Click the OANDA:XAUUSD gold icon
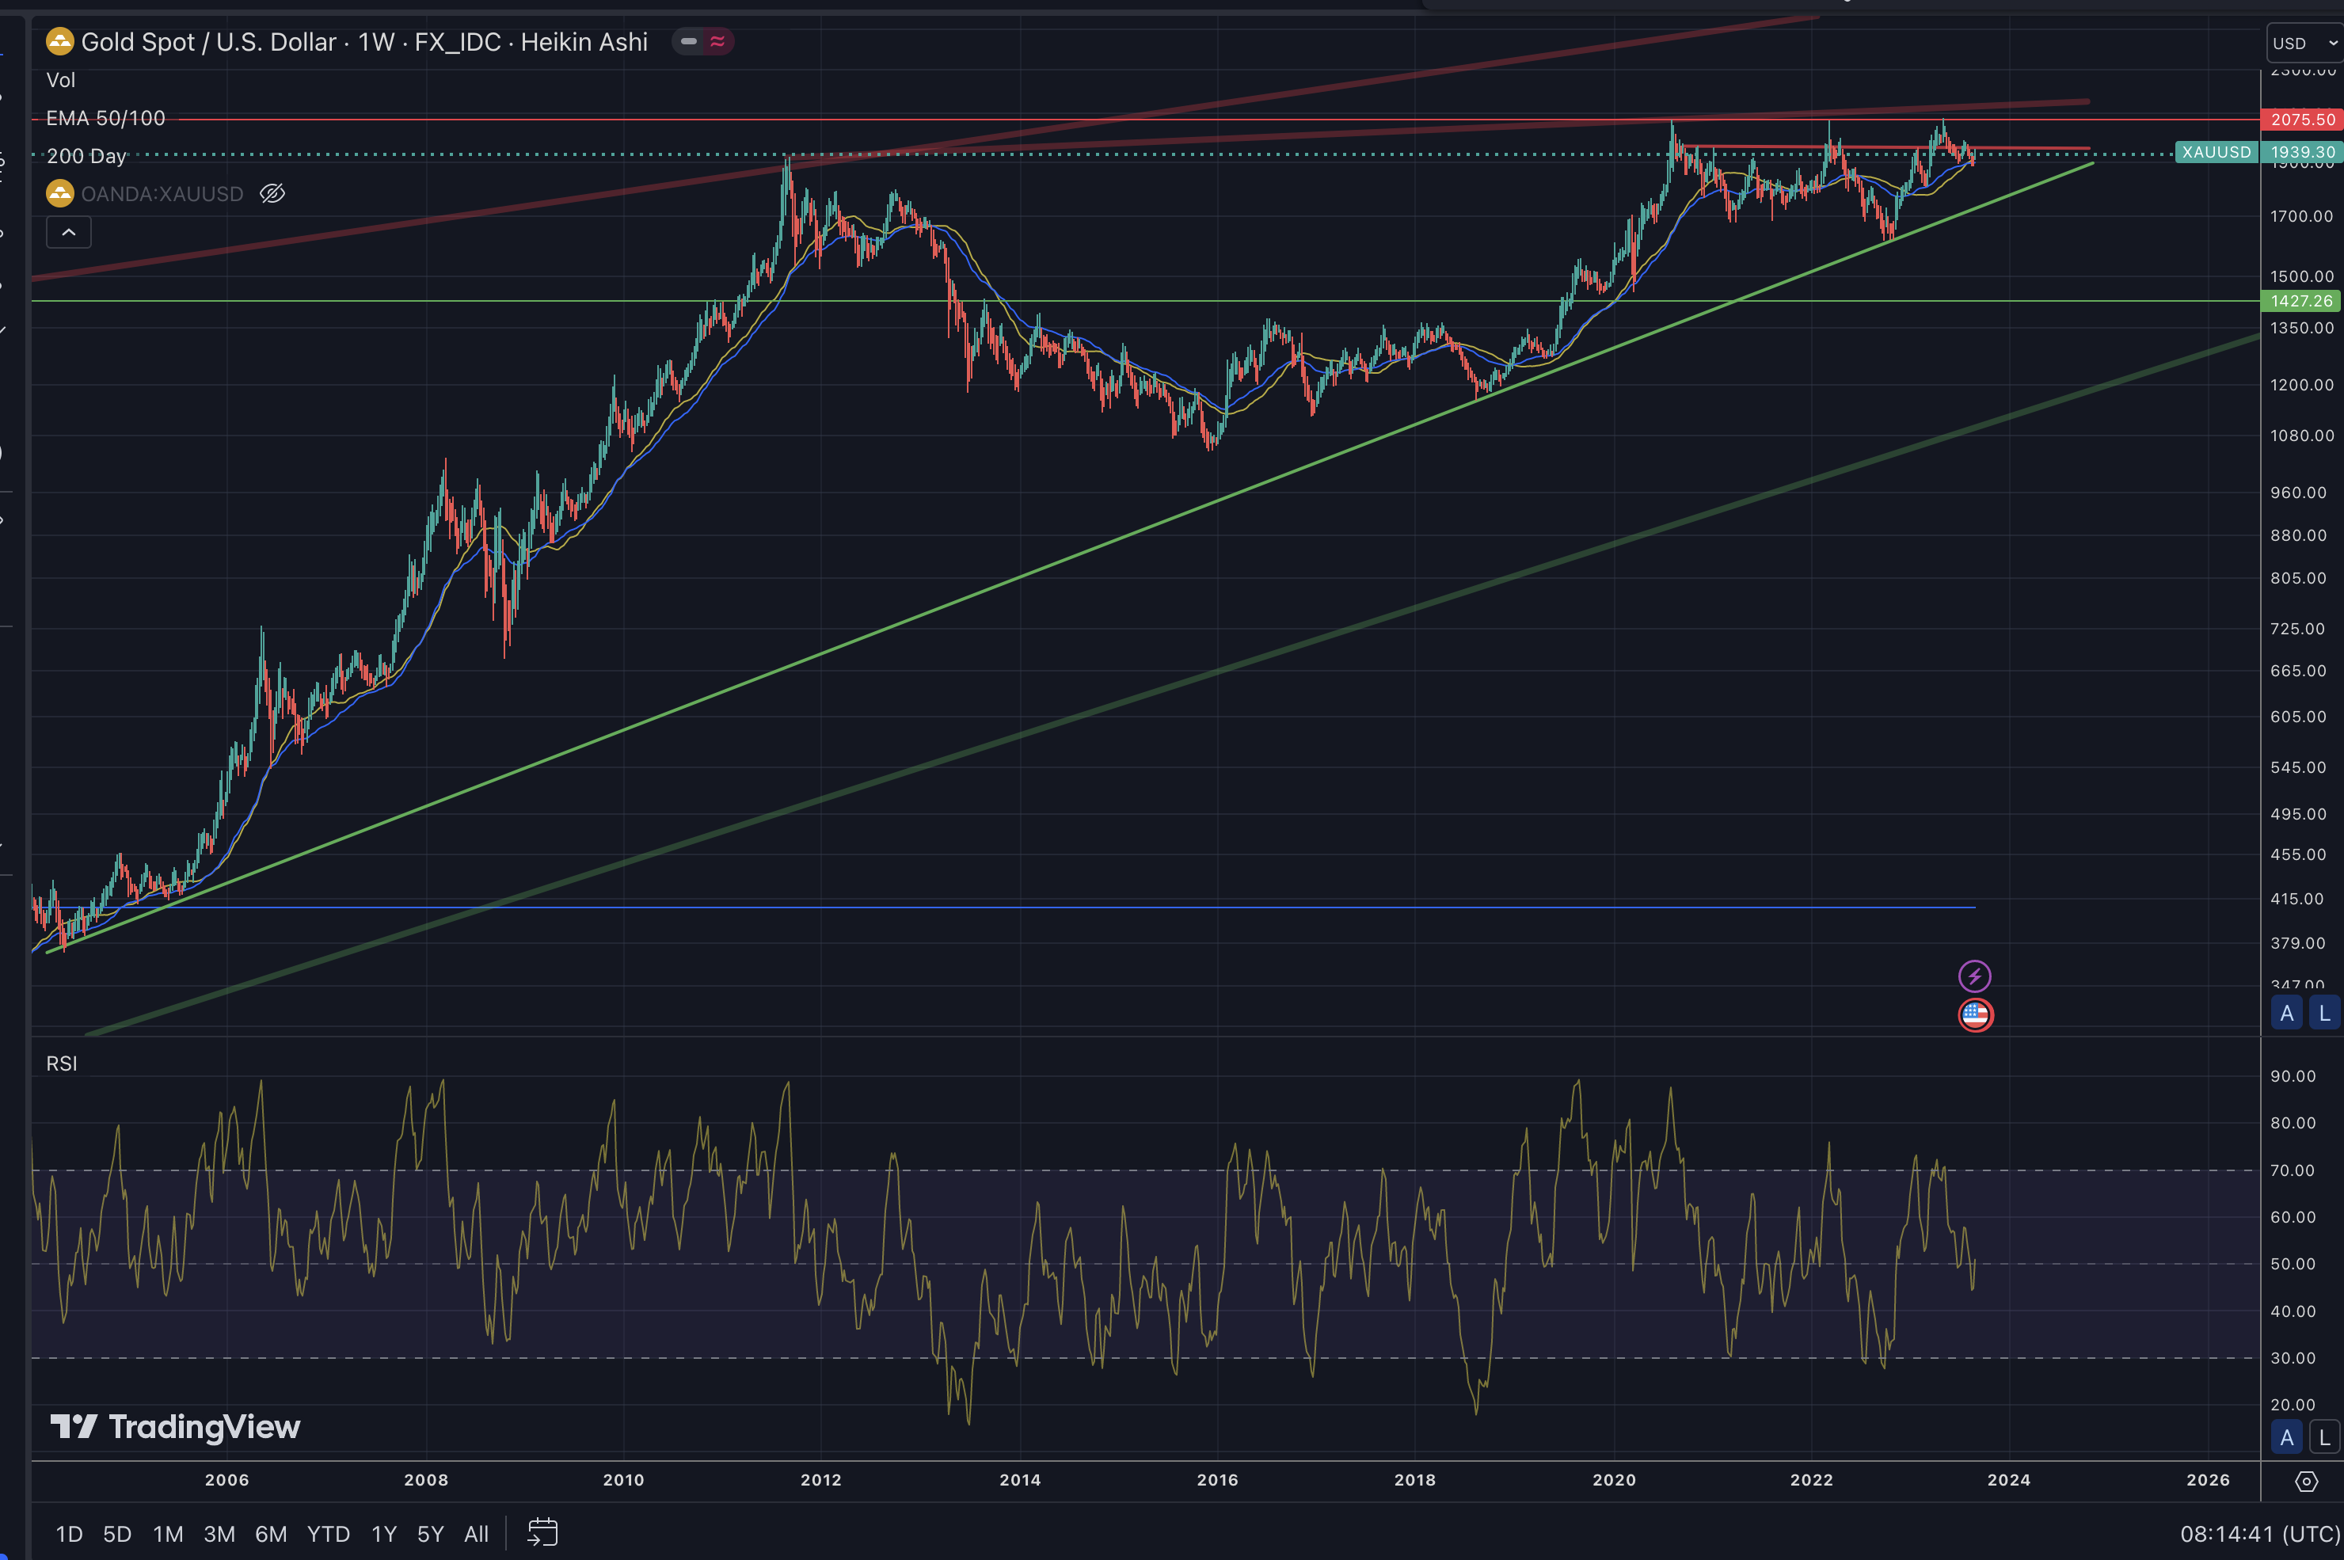Viewport: 2344px width, 1560px height. coord(59,193)
